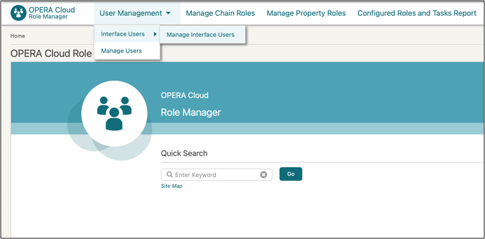Click the OPERA Cloud Role Manager logo icon
The width and height of the screenshot is (485, 239).
pos(18,13)
